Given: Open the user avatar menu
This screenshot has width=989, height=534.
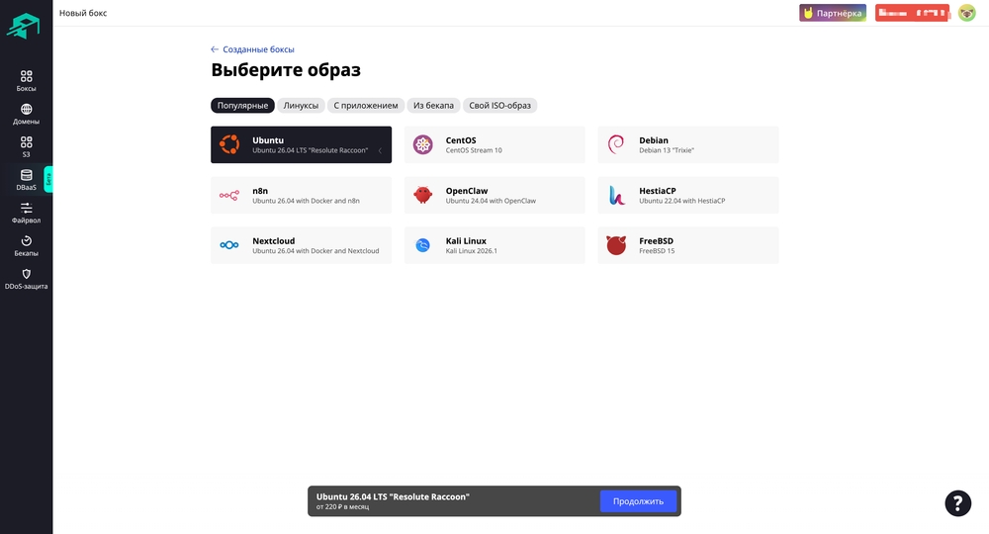Looking at the screenshot, I should tap(967, 13).
